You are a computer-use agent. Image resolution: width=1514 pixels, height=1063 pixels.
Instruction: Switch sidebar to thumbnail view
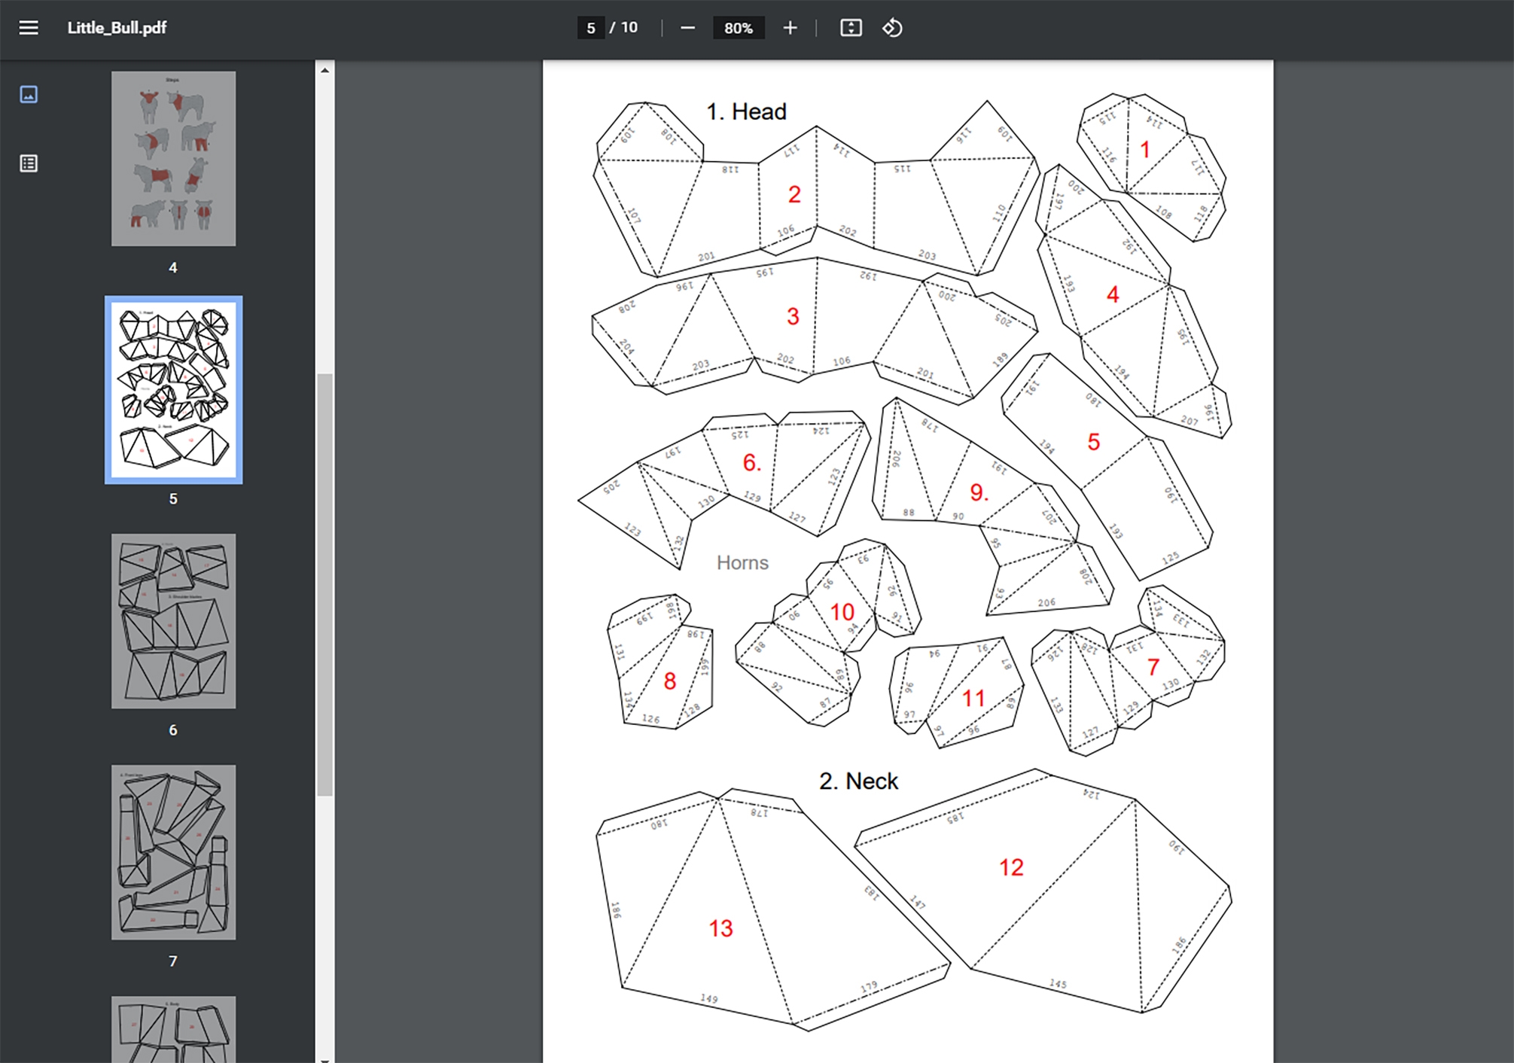[29, 95]
